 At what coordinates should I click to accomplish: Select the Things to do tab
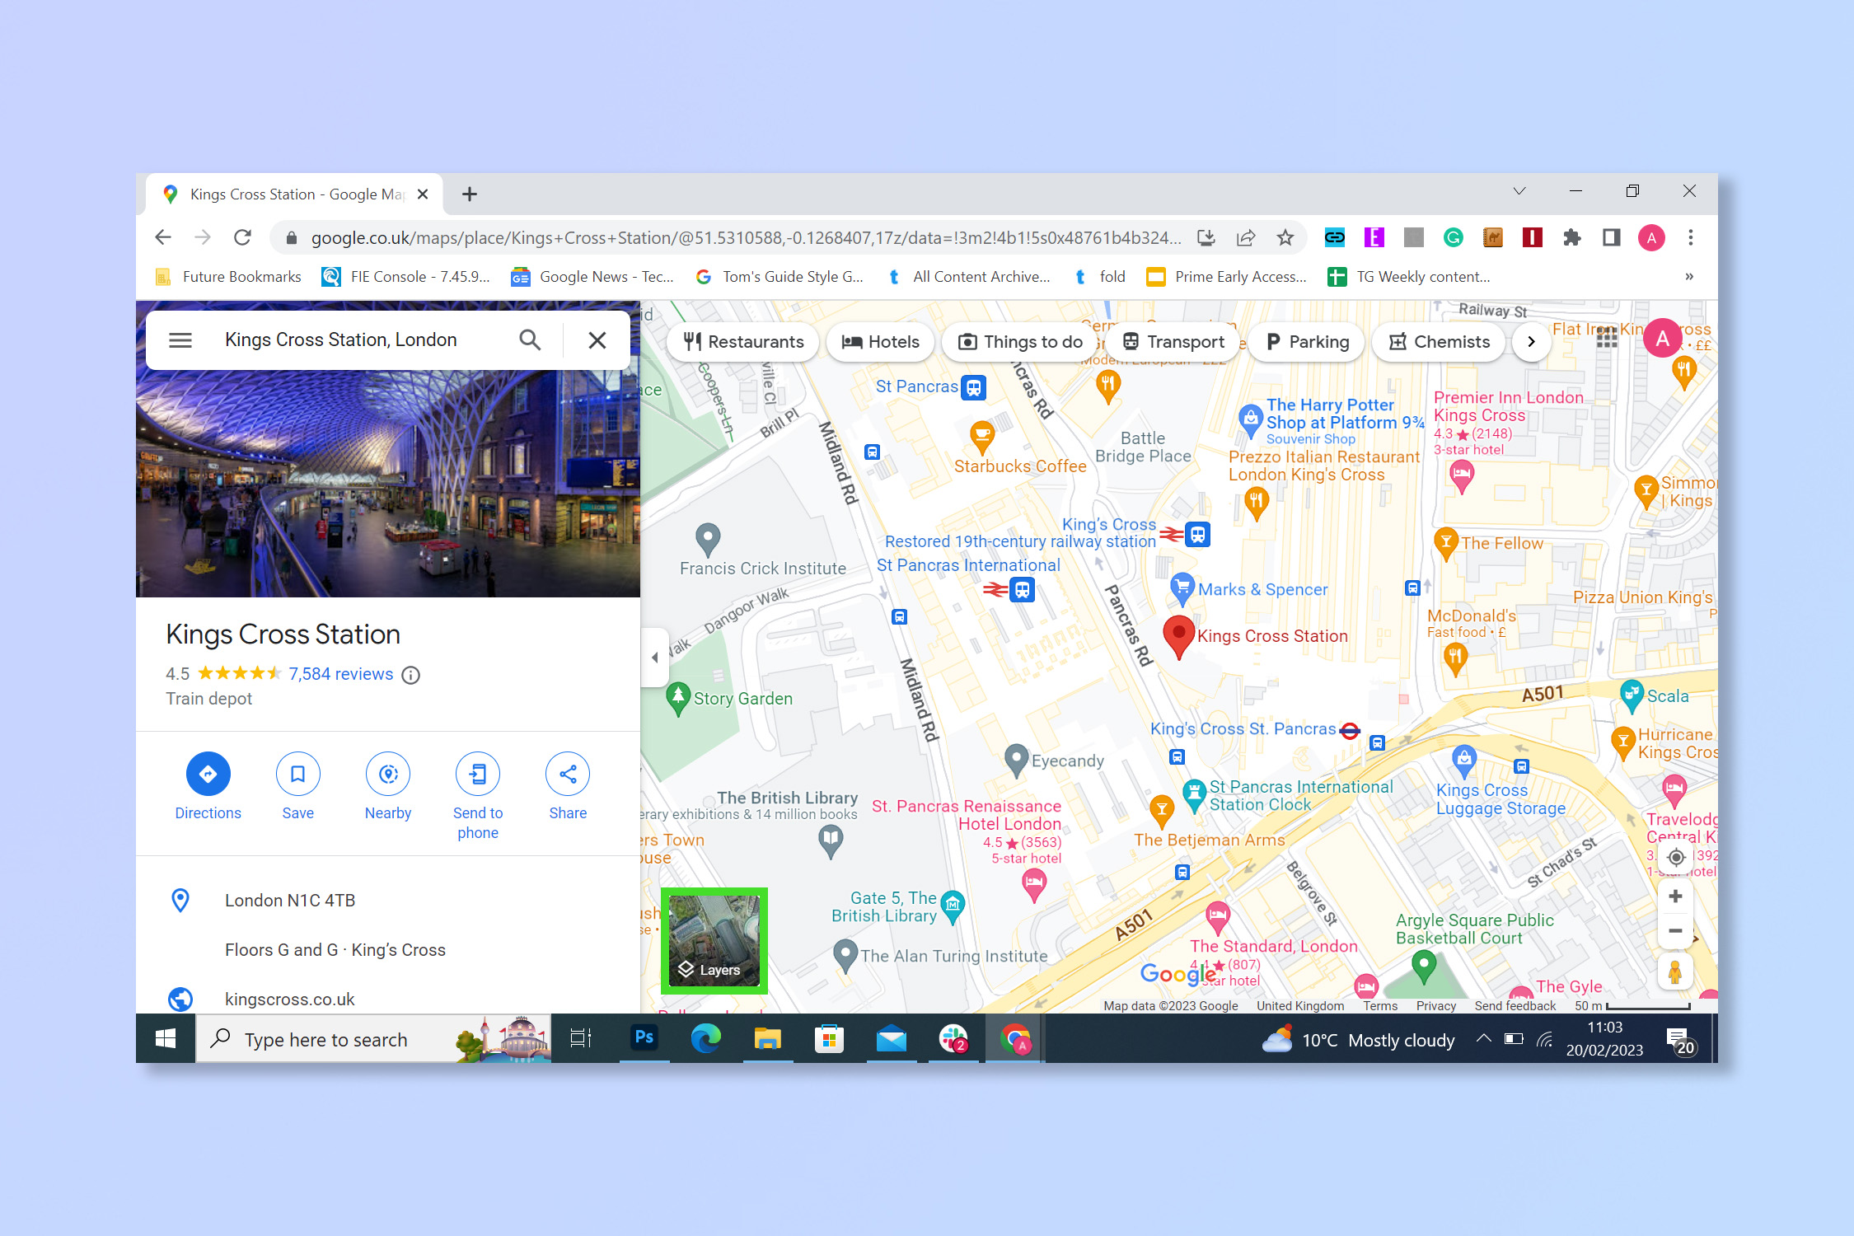[x=1035, y=339]
